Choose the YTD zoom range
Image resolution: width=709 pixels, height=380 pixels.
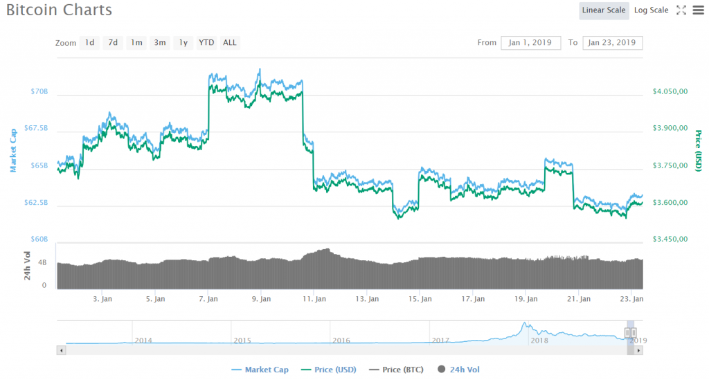(x=206, y=43)
